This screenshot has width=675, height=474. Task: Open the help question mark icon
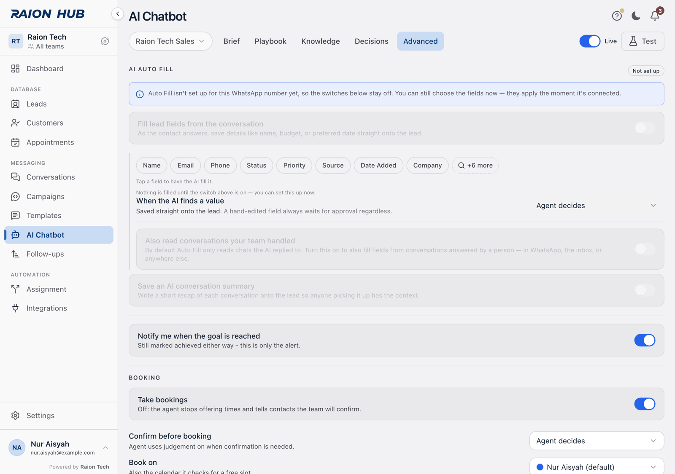pyautogui.click(x=617, y=16)
